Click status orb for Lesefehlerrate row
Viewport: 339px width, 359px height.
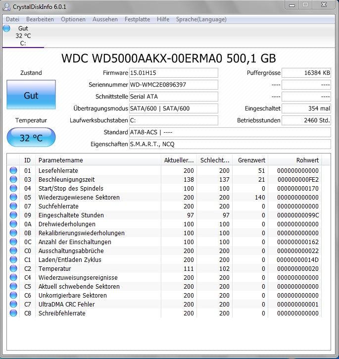coord(13,170)
